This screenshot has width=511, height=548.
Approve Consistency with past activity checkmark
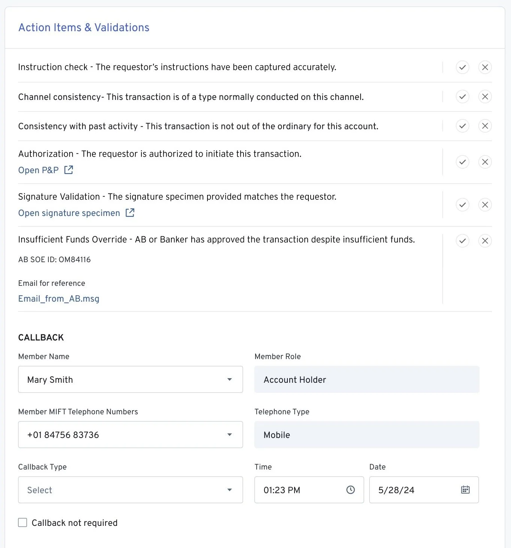(x=462, y=126)
